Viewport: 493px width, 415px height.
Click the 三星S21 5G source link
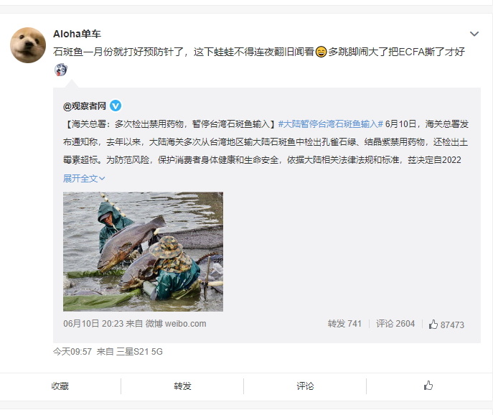tap(139, 351)
